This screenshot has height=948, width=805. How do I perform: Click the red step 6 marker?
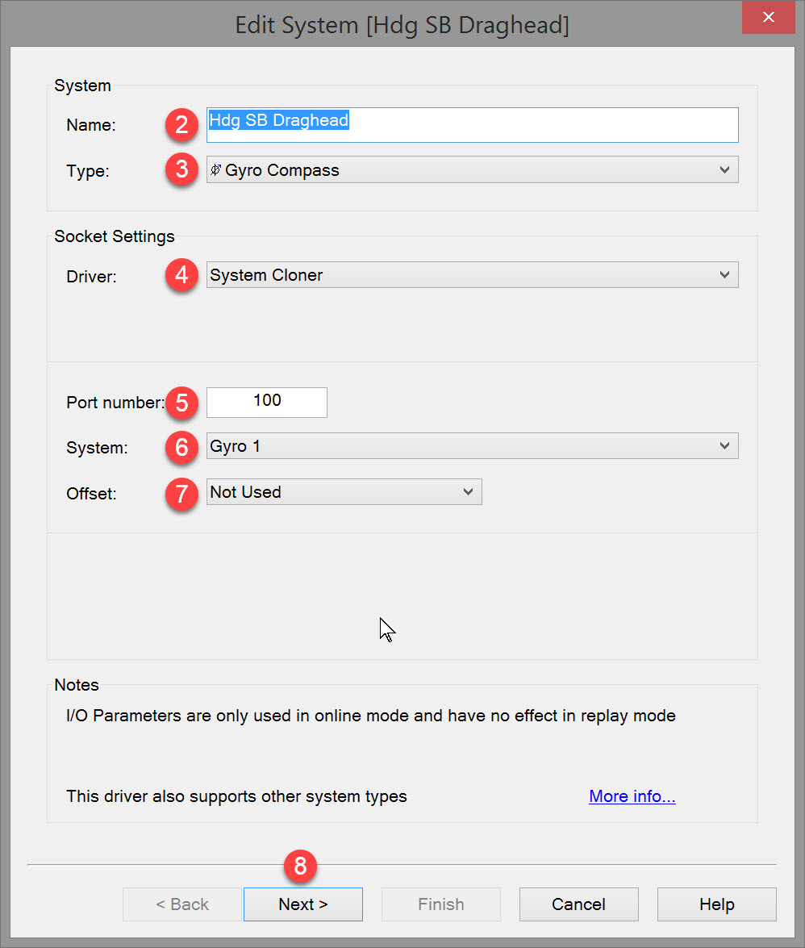(x=181, y=446)
